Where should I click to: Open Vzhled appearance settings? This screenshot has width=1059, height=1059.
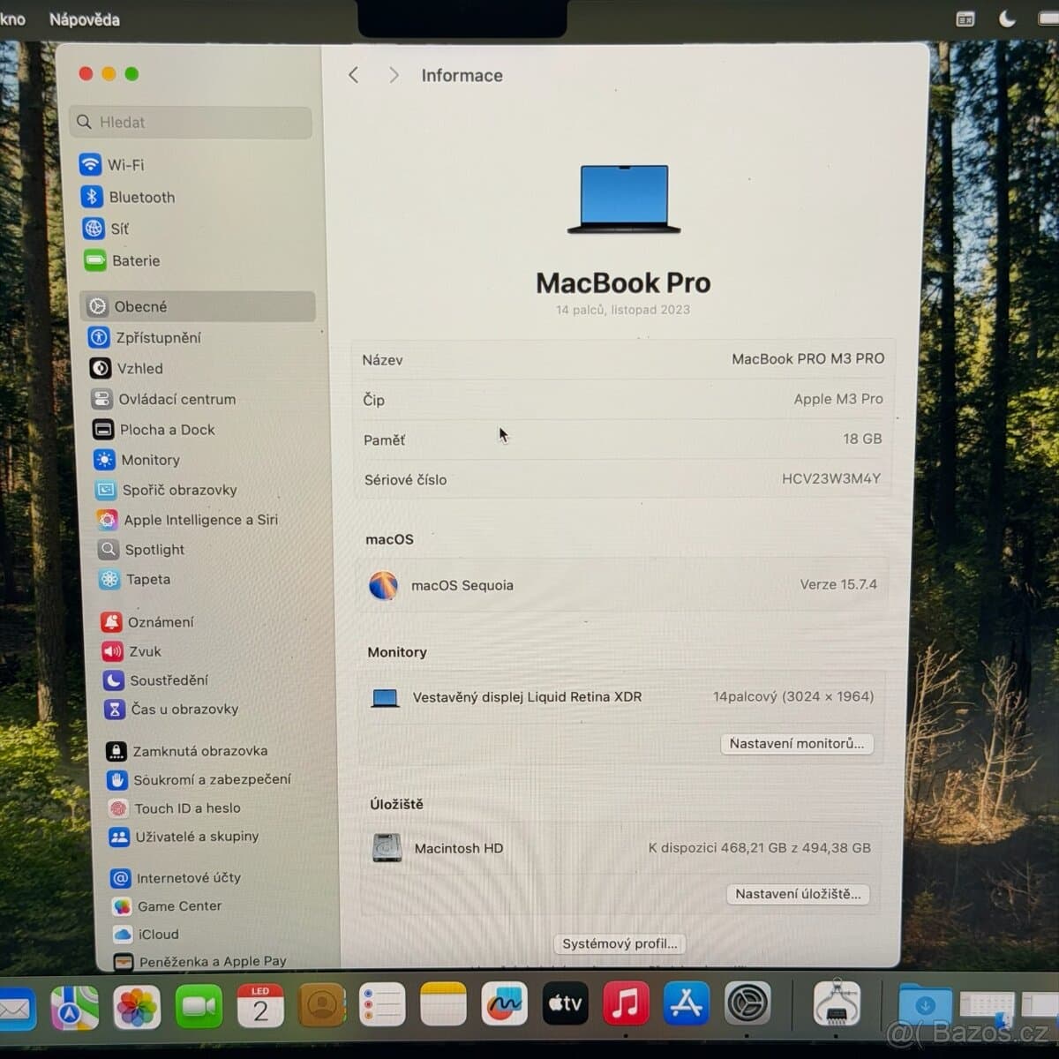click(x=127, y=368)
